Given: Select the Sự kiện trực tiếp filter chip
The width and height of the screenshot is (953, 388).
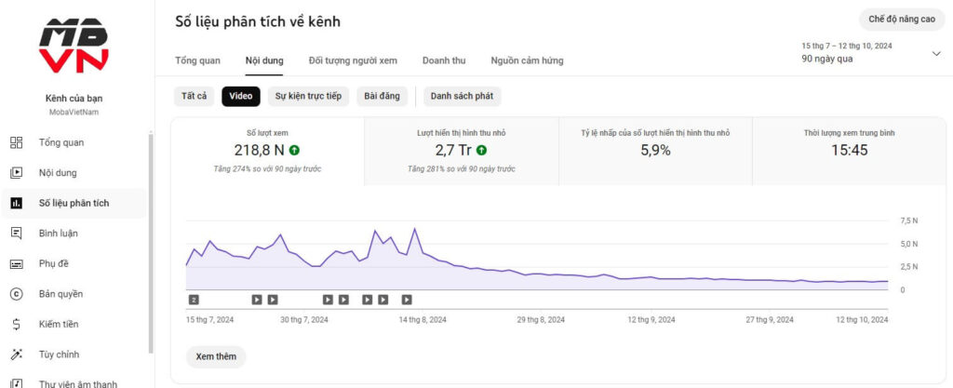Looking at the screenshot, I should [x=308, y=96].
